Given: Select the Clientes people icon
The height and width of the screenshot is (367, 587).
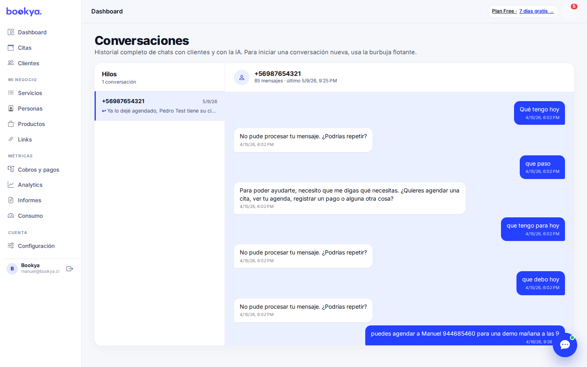Looking at the screenshot, I should 11,63.
